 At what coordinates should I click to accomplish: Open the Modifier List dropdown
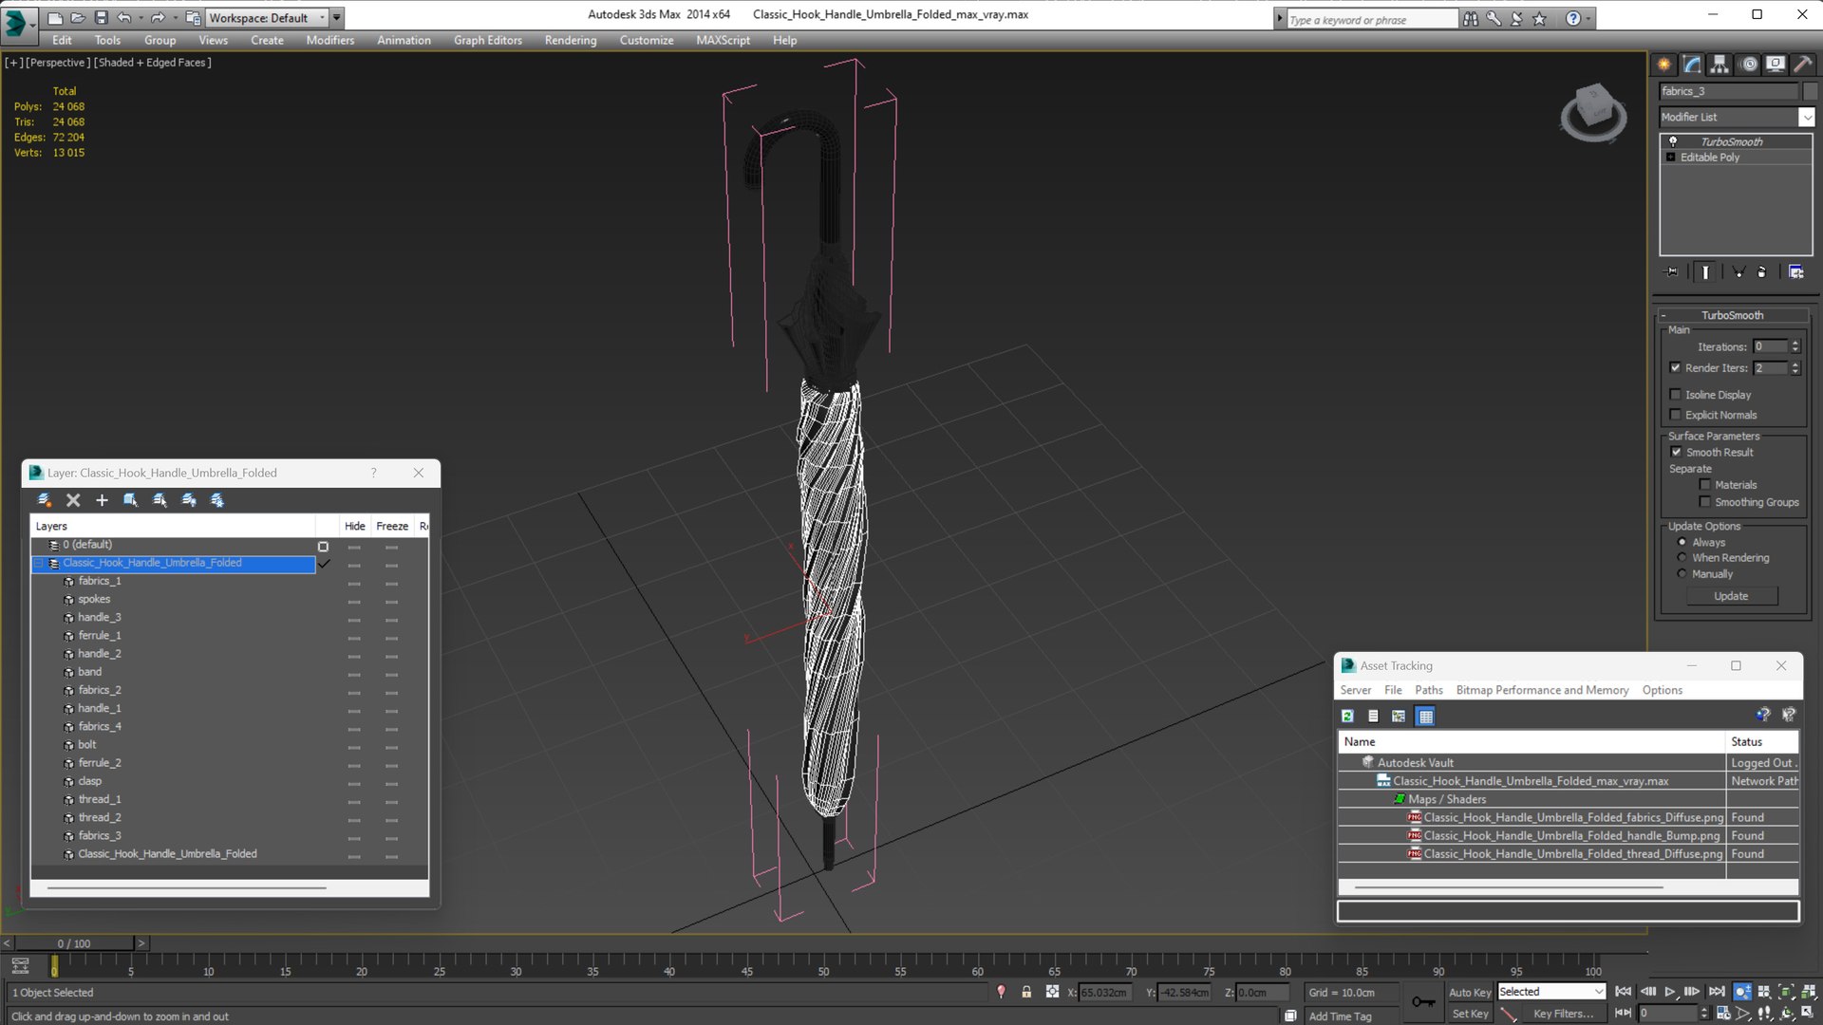click(x=1806, y=117)
